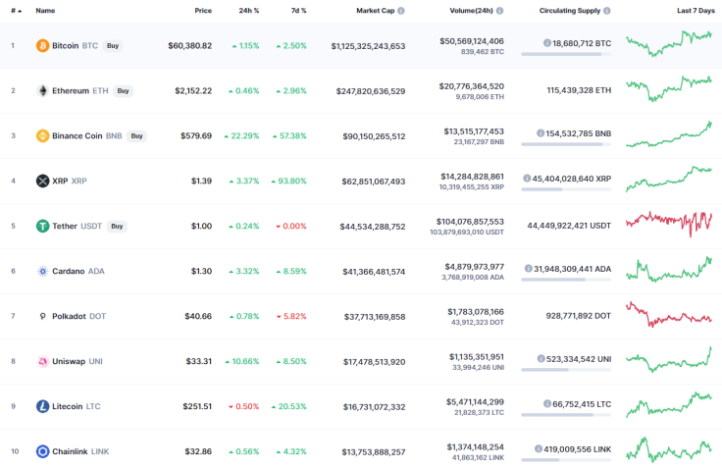Click info icon beside Bitcoin circulating supply
Viewport: 722px width, 469px height.
pos(547,43)
